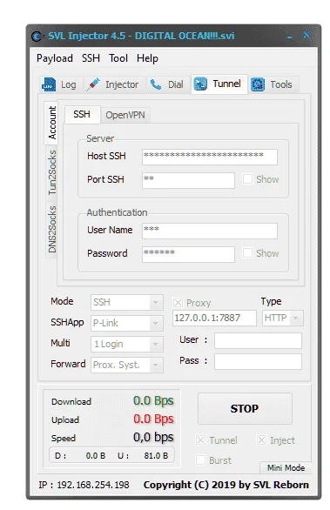Click the Speed 0,0 bps value
330x510 pixels.
(153, 437)
